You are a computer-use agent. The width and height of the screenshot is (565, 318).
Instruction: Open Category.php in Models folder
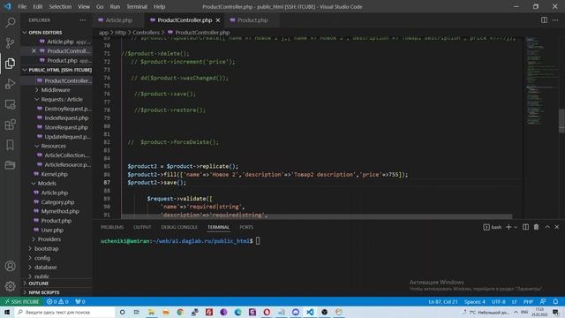(57, 202)
